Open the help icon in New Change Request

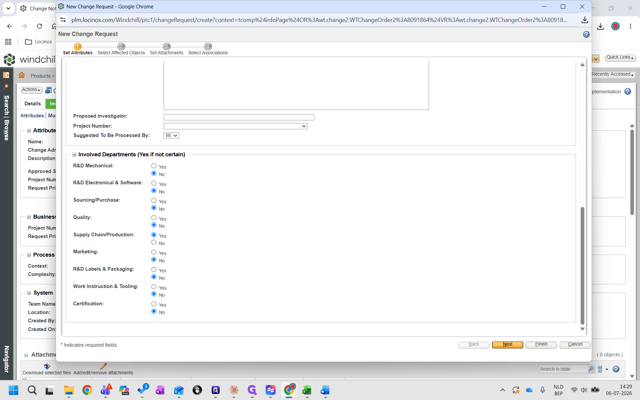586,34
